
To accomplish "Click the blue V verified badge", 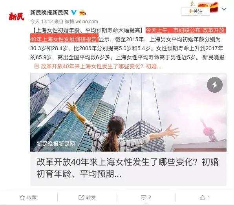I will click(74, 13).
